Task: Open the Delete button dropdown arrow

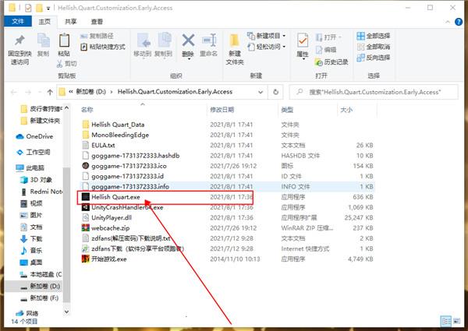Action: pos(188,59)
